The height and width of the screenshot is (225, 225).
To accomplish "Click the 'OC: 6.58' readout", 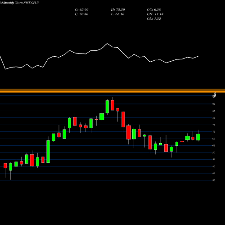I will (154, 10).
